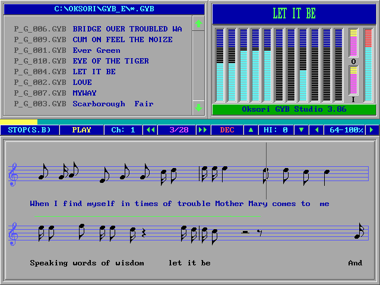The image size is (380, 285).
Task: Click the HI: 0 value field
Action: coord(275,130)
